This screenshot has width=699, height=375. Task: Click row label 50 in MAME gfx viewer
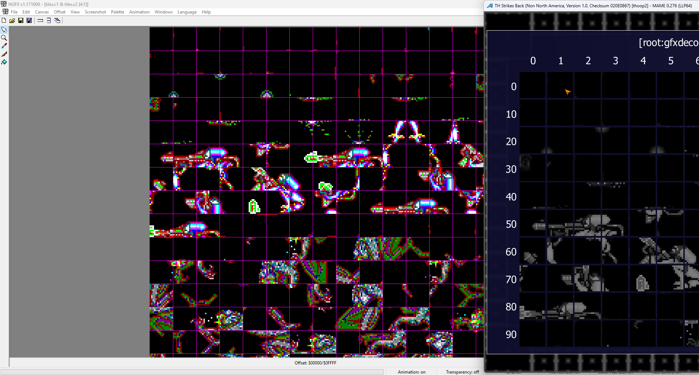[511, 224]
